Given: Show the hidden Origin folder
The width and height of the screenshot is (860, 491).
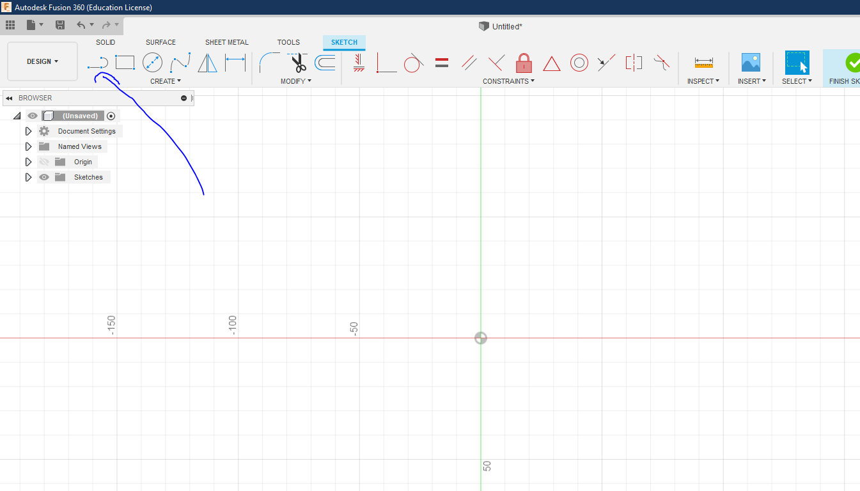Looking at the screenshot, I should pyautogui.click(x=44, y=162).
